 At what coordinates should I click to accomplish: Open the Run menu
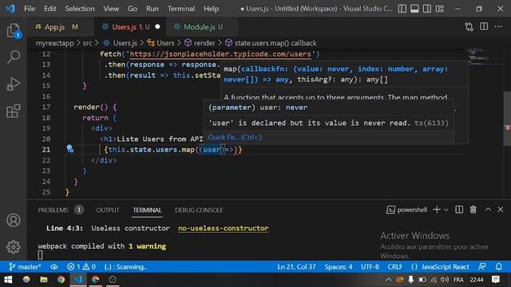[153, 9]
